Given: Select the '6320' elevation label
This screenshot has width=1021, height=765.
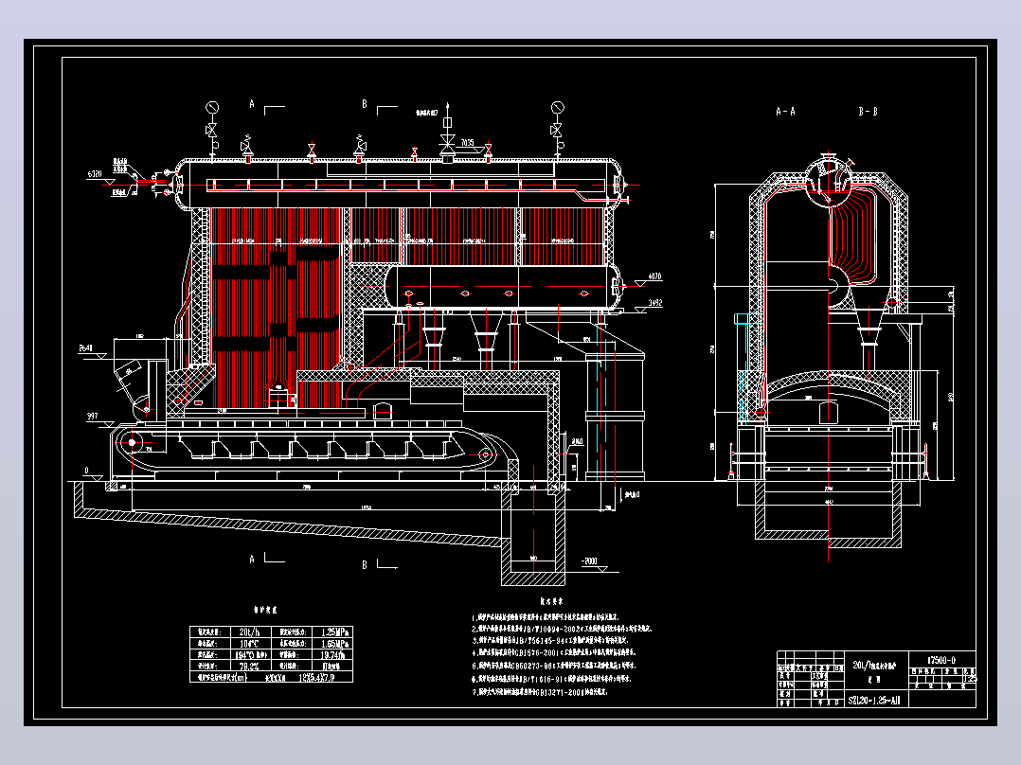Looking at the screenshot, I should 95,174.
